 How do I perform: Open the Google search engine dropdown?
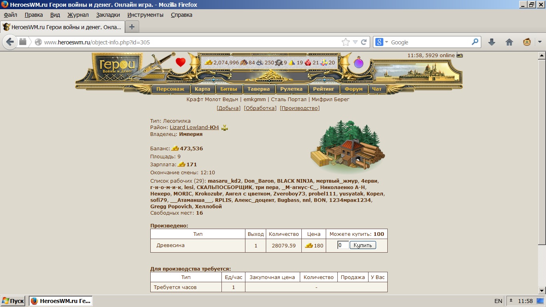click(x=387, y=42)
